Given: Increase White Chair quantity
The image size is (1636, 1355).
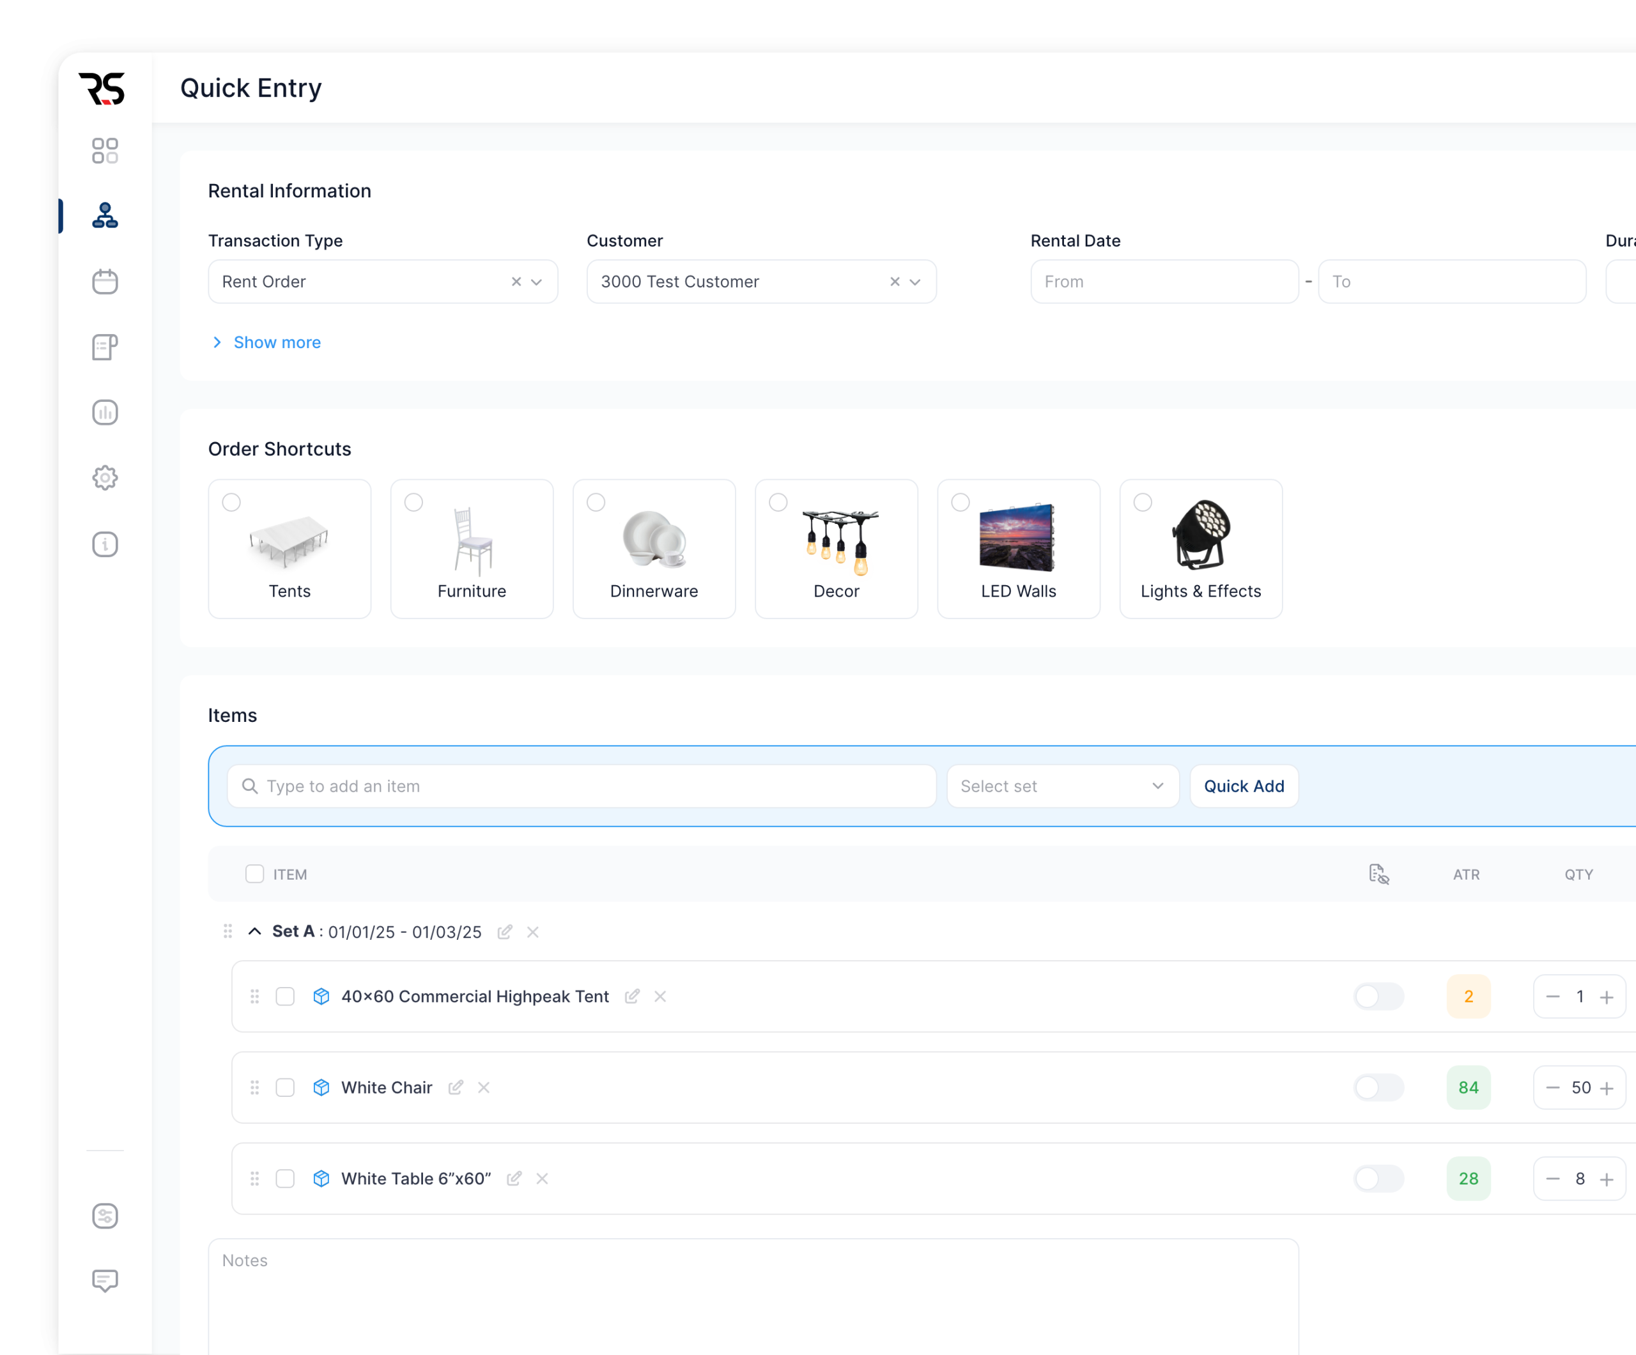Looking at the screenshot, I should [1607, 1088].
